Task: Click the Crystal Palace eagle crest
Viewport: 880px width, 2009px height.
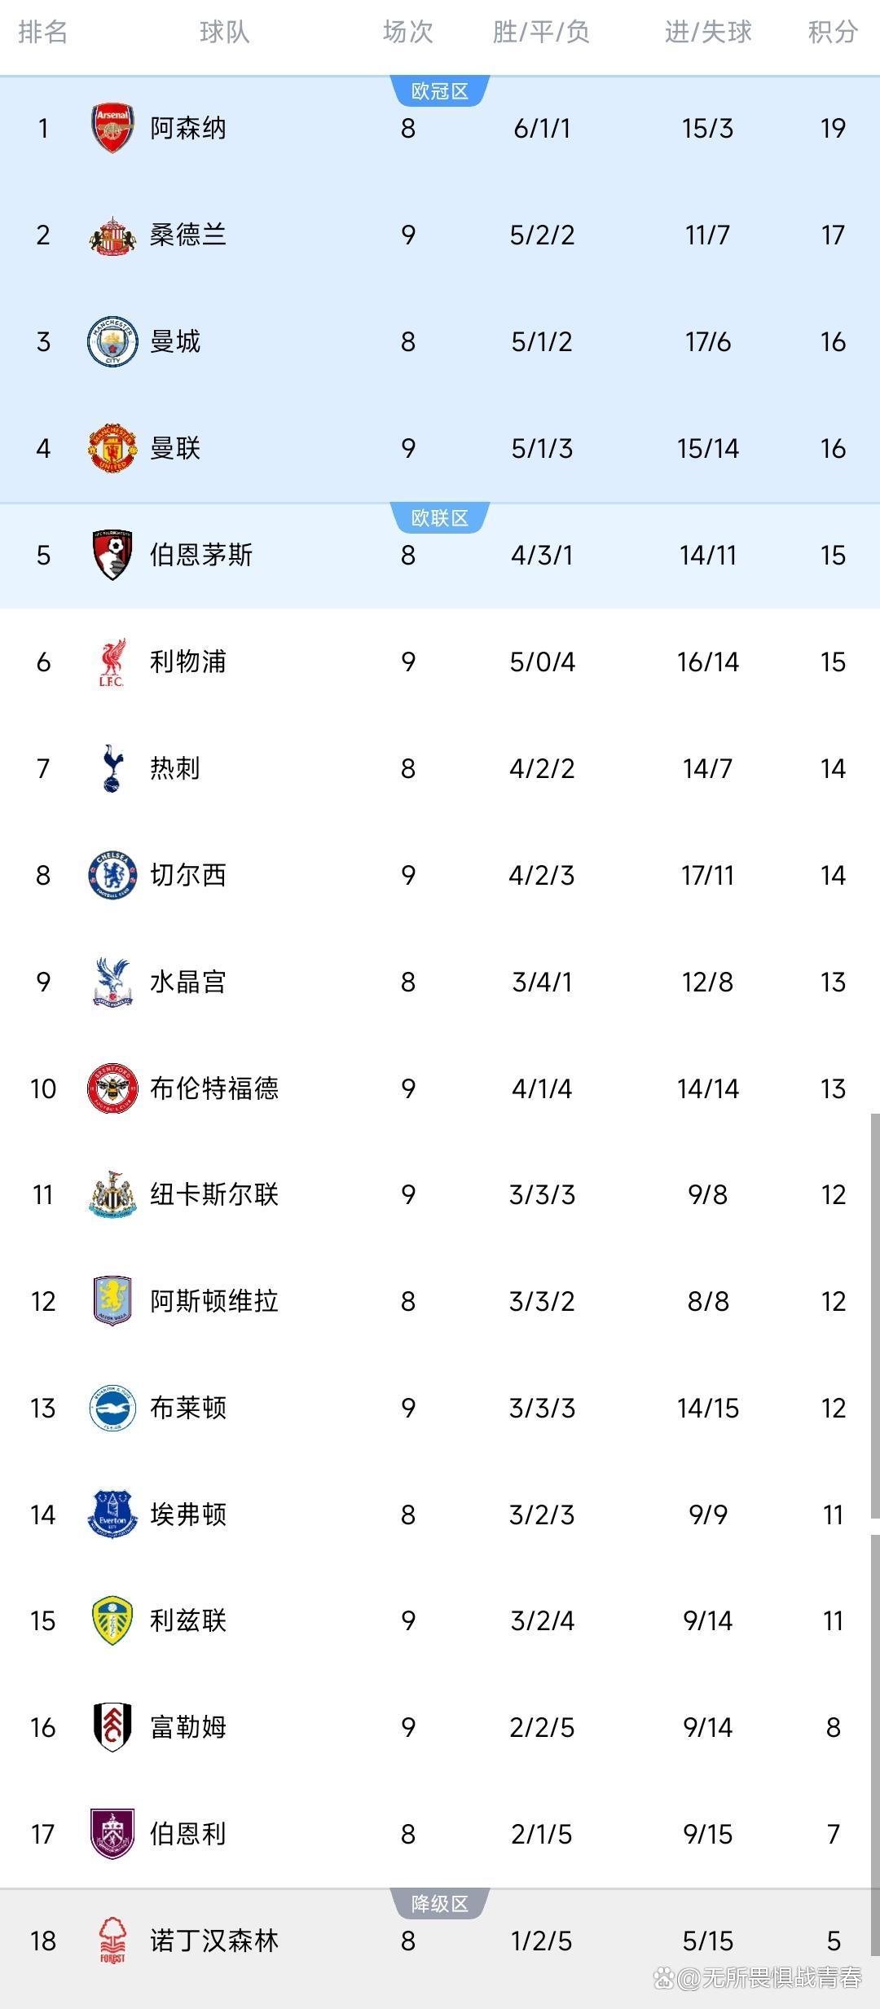Action: click(112, 982)
